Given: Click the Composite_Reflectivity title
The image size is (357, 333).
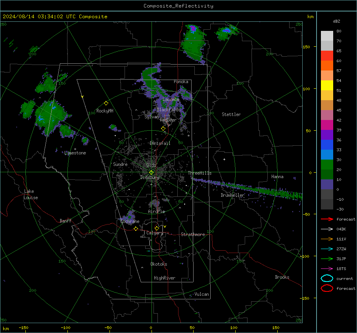Looking at the screenshot, I should click(178, 6).
